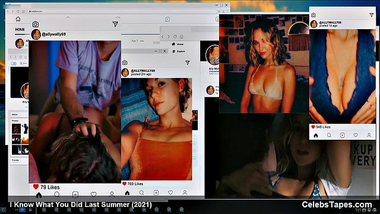Like the post showing 948 Likes

pos(313,127)
